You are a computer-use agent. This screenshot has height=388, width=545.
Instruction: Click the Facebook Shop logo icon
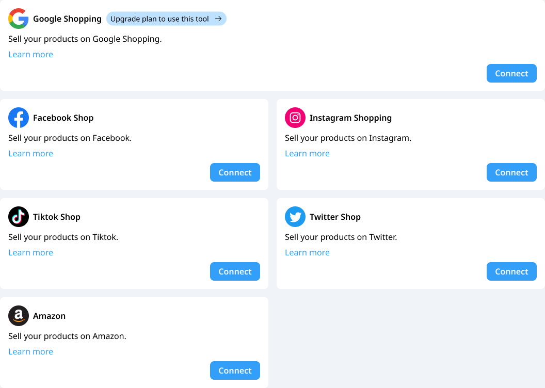click(x=19, y=118)
